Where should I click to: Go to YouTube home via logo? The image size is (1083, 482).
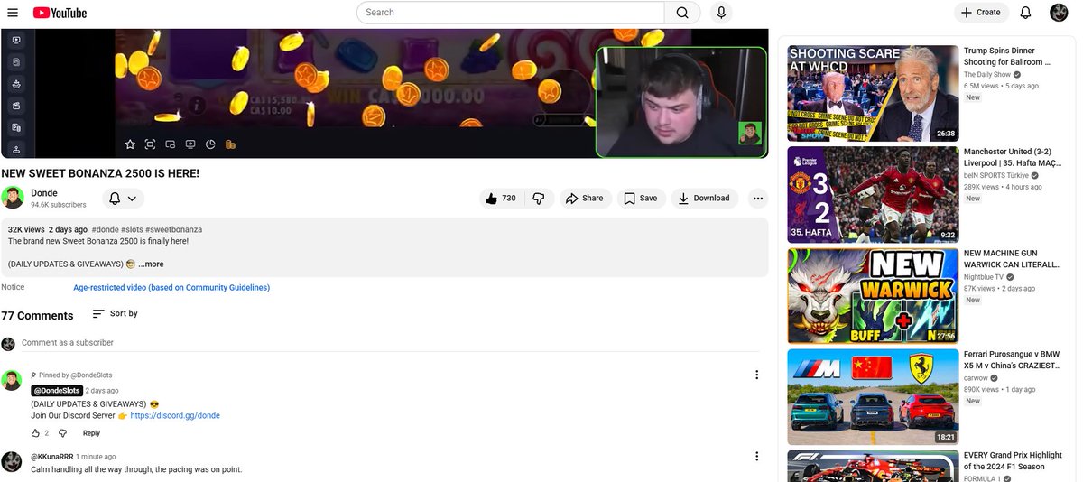pos(60,13)
